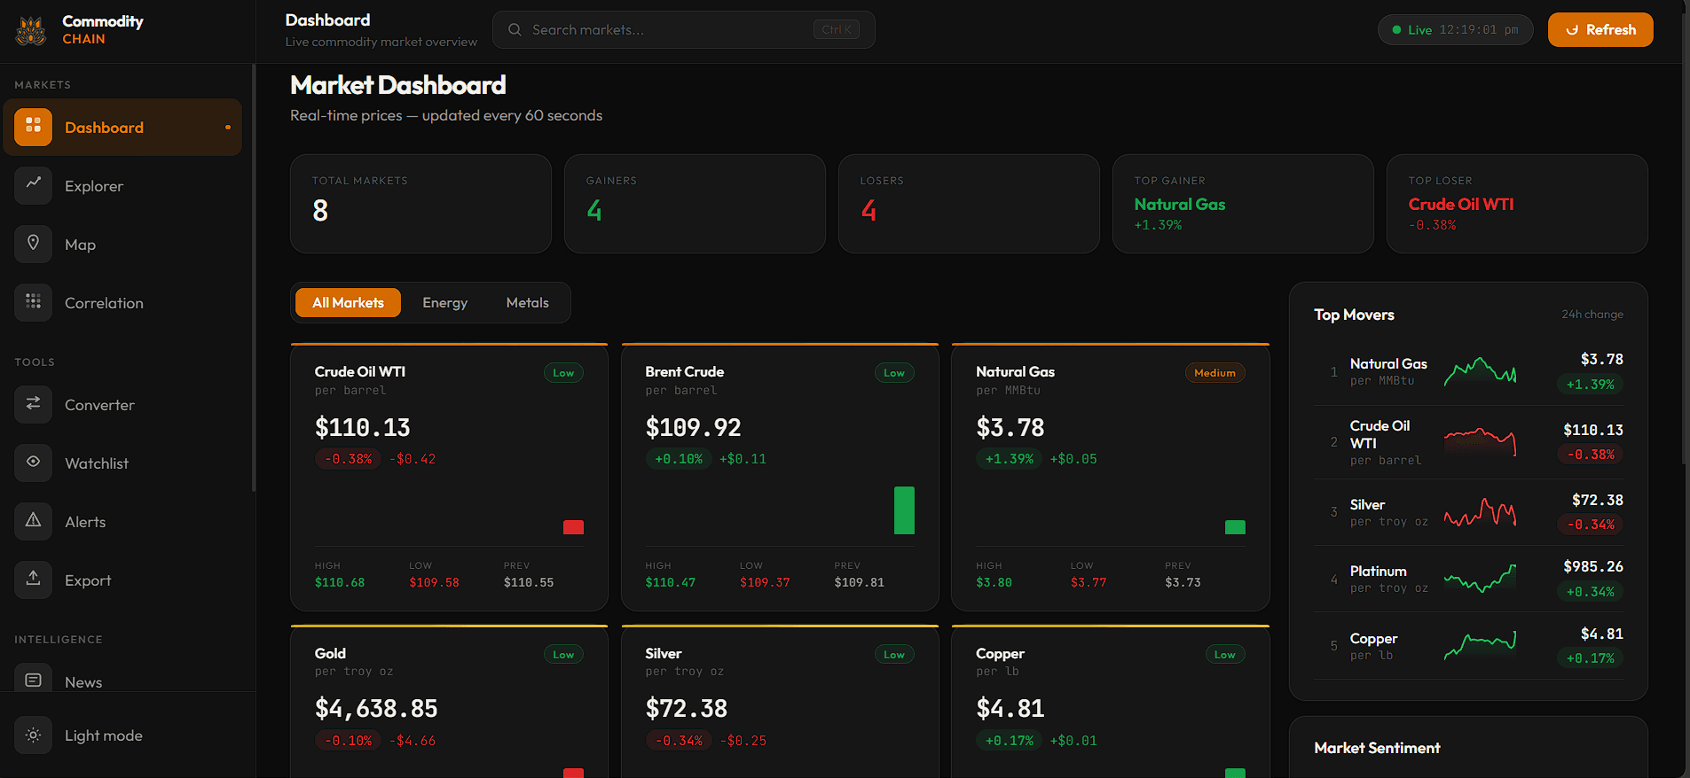Open the Gold market card
This screenshot has height=778, width=1690.
[x=449, y=701]
